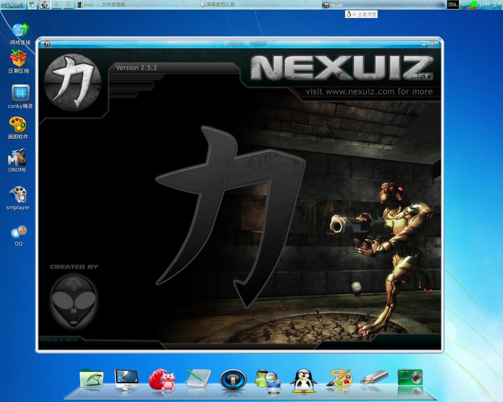Minimize the Nexuiz window
Viewport: 503px width, 402px height.
coord(424,44)
